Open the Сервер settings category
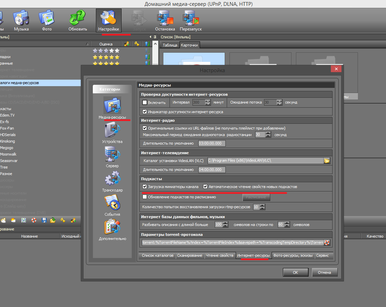Image resolution: width=386 pixels, height=307 pixels. pyautogui.click(x=112, y=155)
